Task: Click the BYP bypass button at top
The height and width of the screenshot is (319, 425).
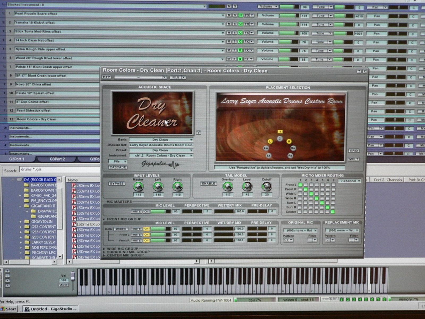Action: click(106, 77)
